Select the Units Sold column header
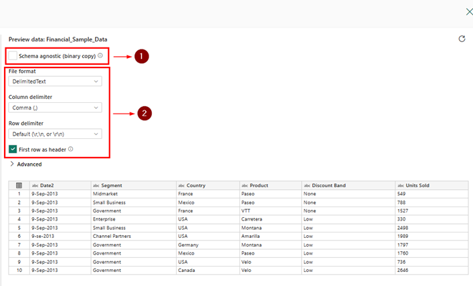This screenshot has height=286, width=473. coord(432,185)
